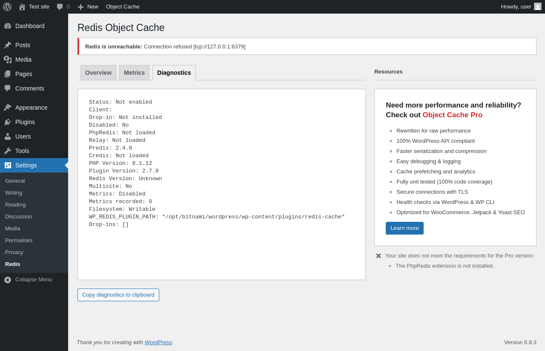Screen dimensions: 545x351
Task: Click the Dashboard gauge icon
Action: pos(8,26)
